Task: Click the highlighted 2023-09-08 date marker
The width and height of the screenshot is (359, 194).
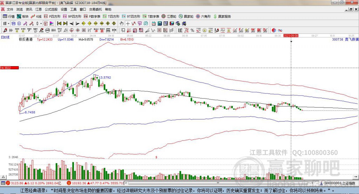Action: [291, 36]
